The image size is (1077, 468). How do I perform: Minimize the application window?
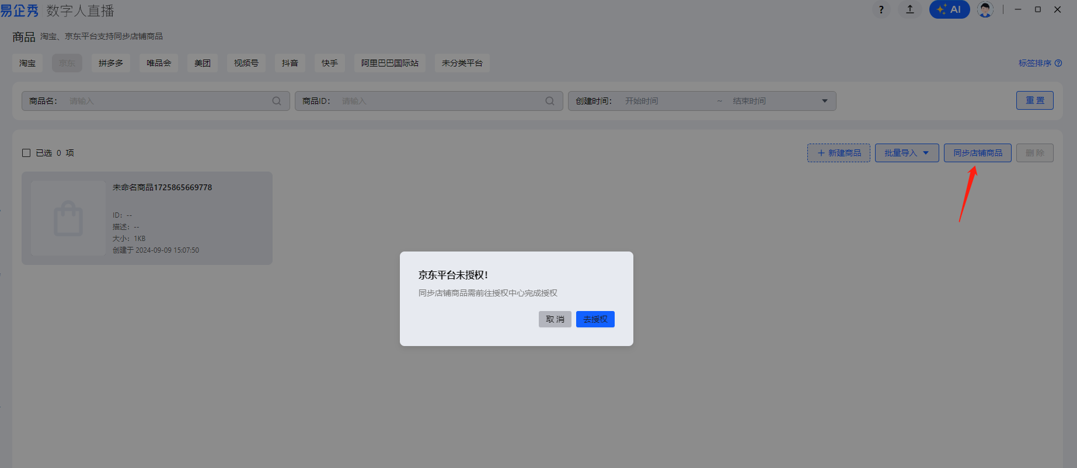click(x=1018, y=9)
